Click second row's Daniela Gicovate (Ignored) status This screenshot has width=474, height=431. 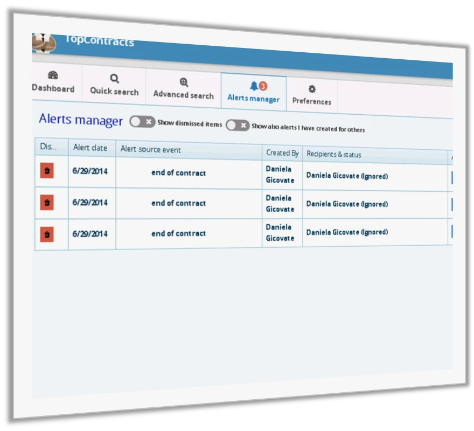tap(347, 204)
